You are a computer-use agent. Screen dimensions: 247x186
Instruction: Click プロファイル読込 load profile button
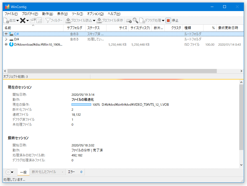79,20
